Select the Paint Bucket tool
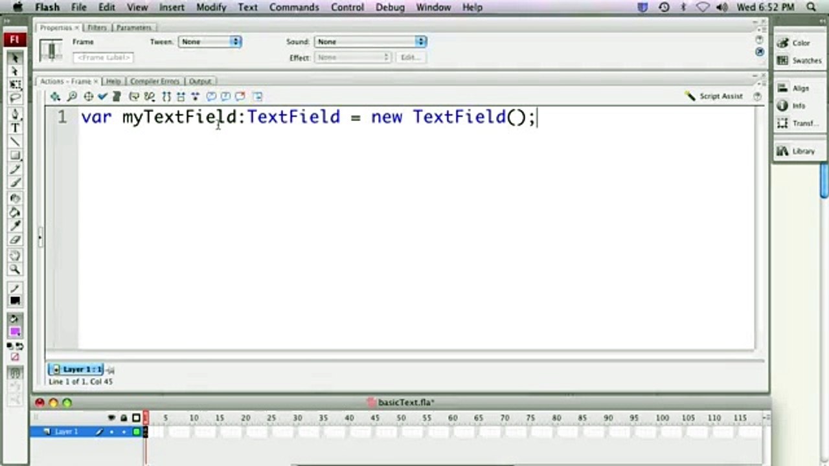Image resolution: width=829 pixels, height=466 pixels. click(x=15, y=212)
